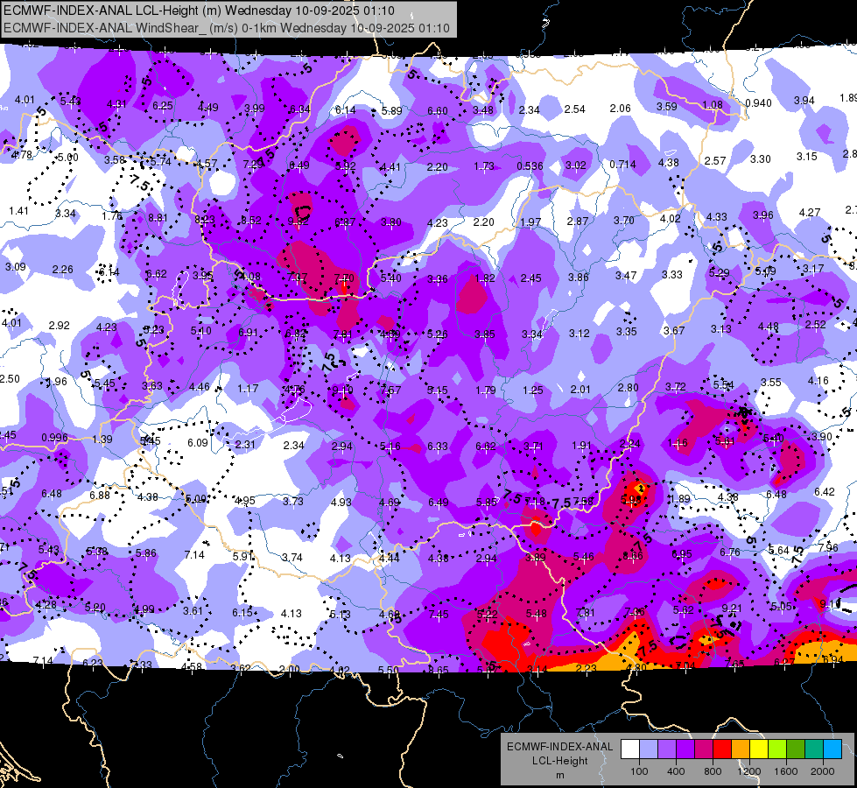Viewport: 857px width, 788px height.
Task: Click the wind shear value '3.09'
Action: click(x=15, y=267)
